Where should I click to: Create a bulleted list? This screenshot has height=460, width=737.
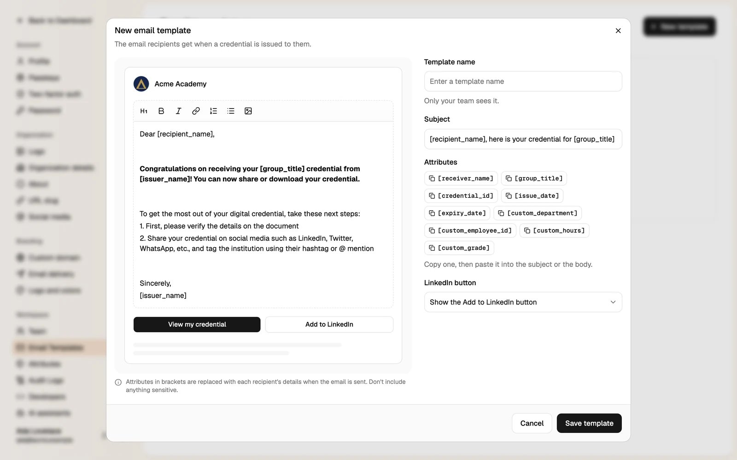point(231,111)
